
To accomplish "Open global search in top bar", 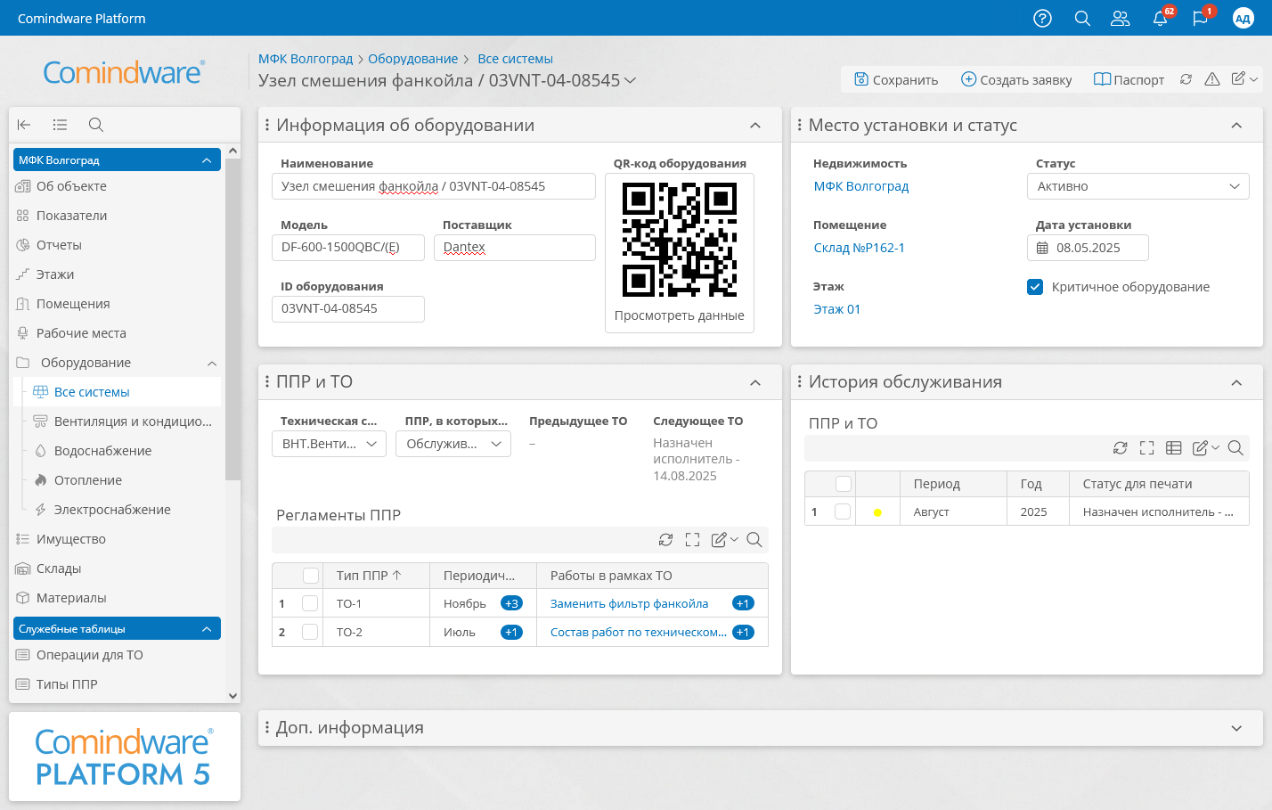I will coord(1082,19).
